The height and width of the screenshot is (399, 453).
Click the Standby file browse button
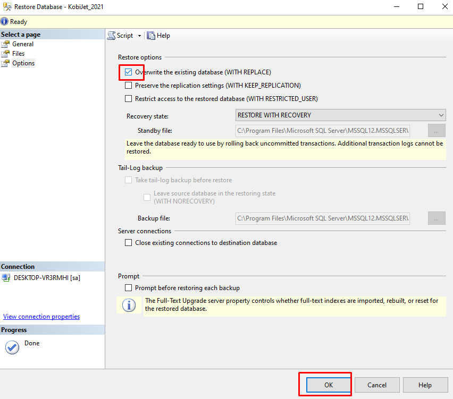(437, 131)
